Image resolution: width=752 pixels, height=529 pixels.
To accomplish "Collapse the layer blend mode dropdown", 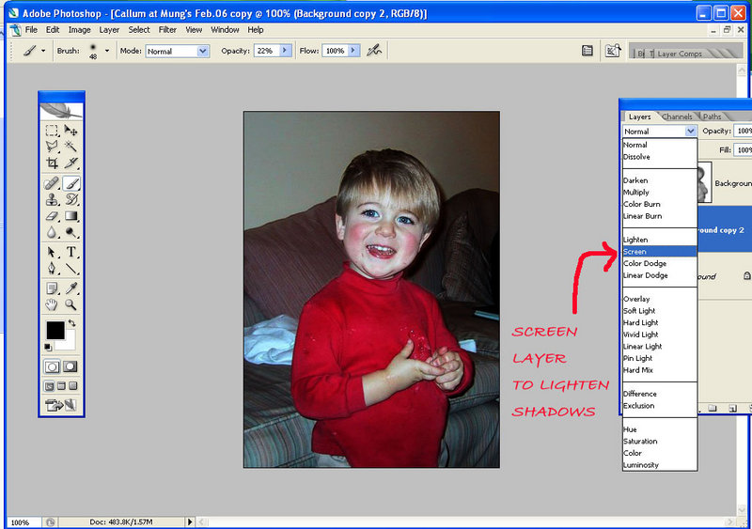I will (x=691, y=131).
